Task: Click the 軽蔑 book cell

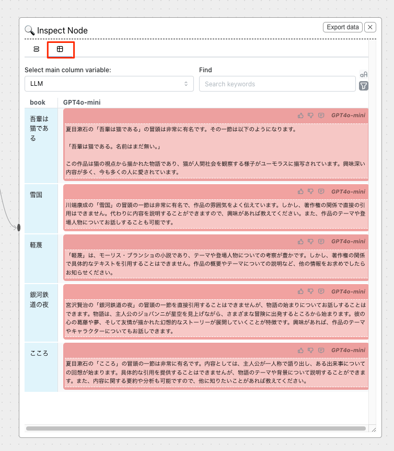Action: tap(41, 258)
